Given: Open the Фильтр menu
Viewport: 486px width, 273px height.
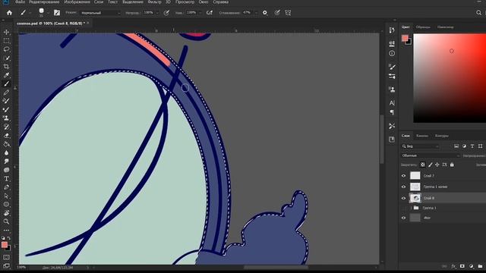Looking at the screenshot, I should point(154,2).
